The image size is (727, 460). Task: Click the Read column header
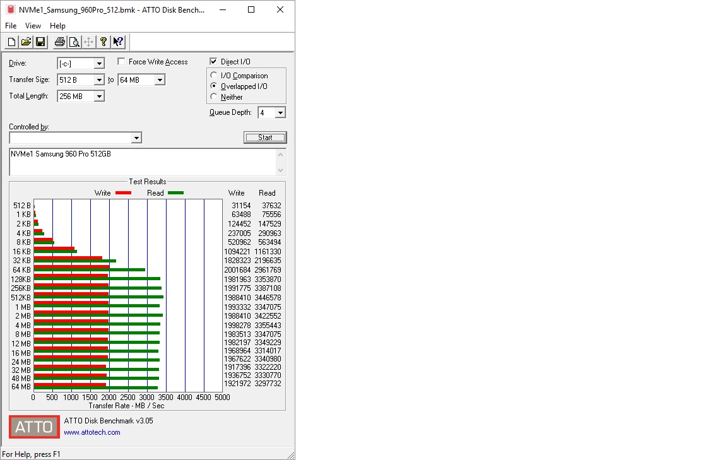tap(267, 193)
